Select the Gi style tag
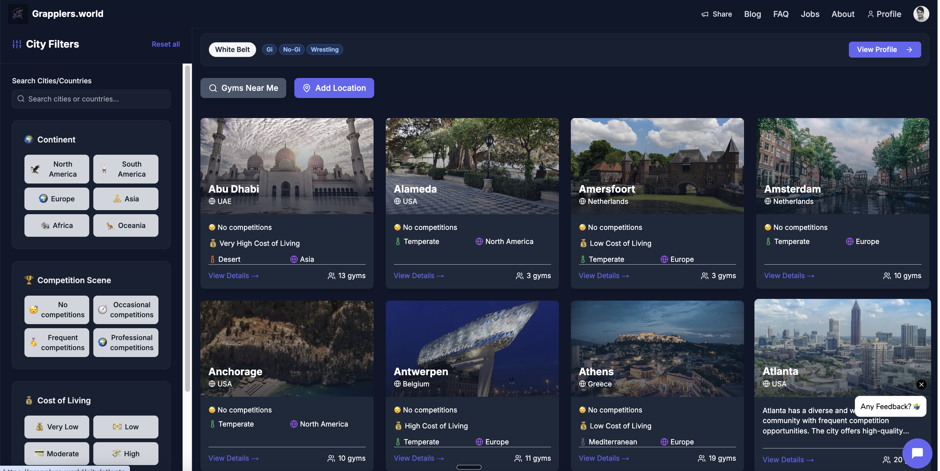Image resolution: width=940 pixels, height=471 pixels. [x=269, y=49]
